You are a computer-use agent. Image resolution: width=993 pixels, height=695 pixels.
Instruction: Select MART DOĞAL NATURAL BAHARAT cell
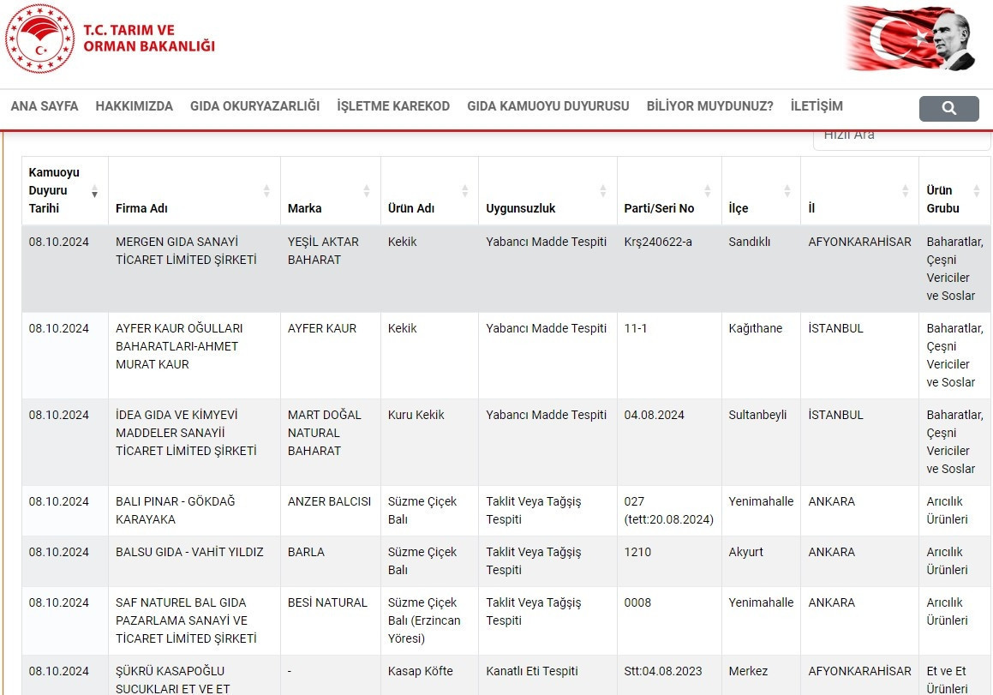click(x=331, y=442)
